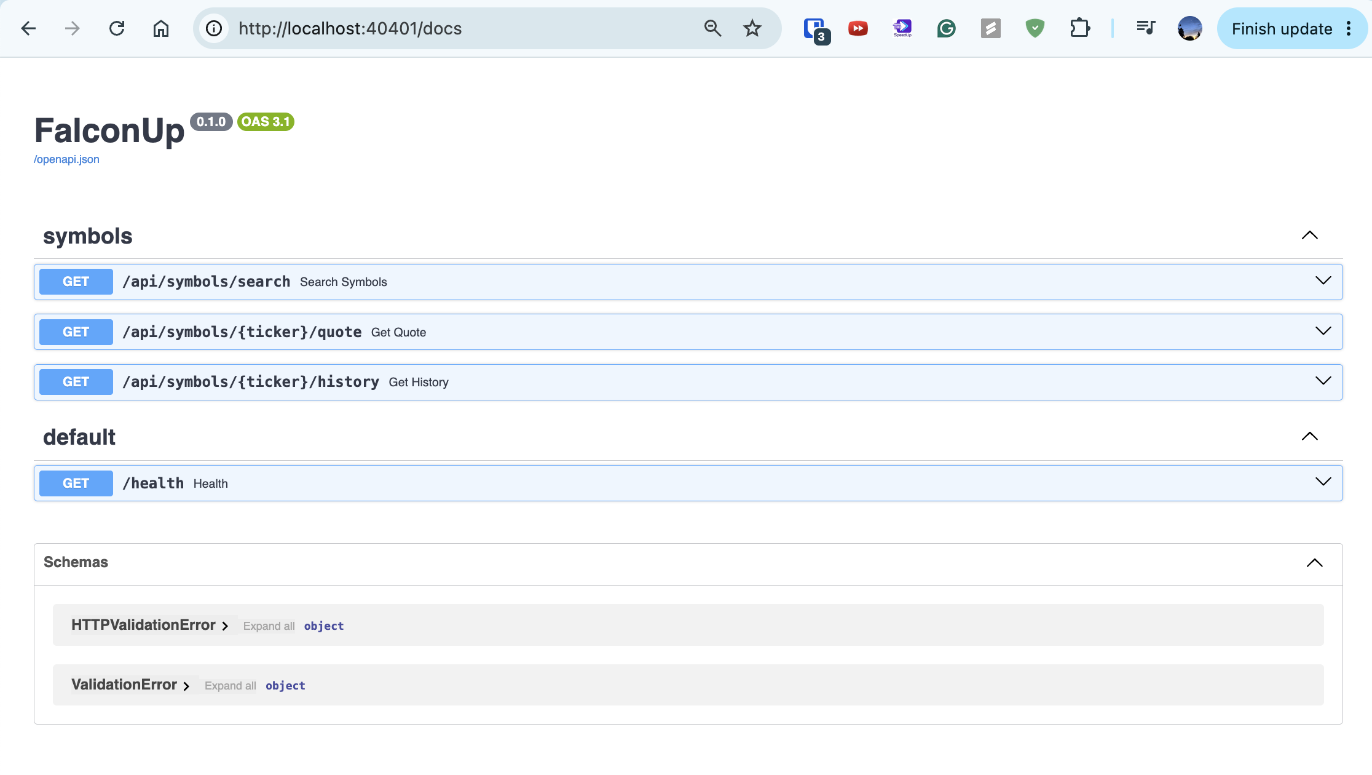This screenshot has width=1372, height=775.
Task: Click the default tag heading
Action: [79, 437]
